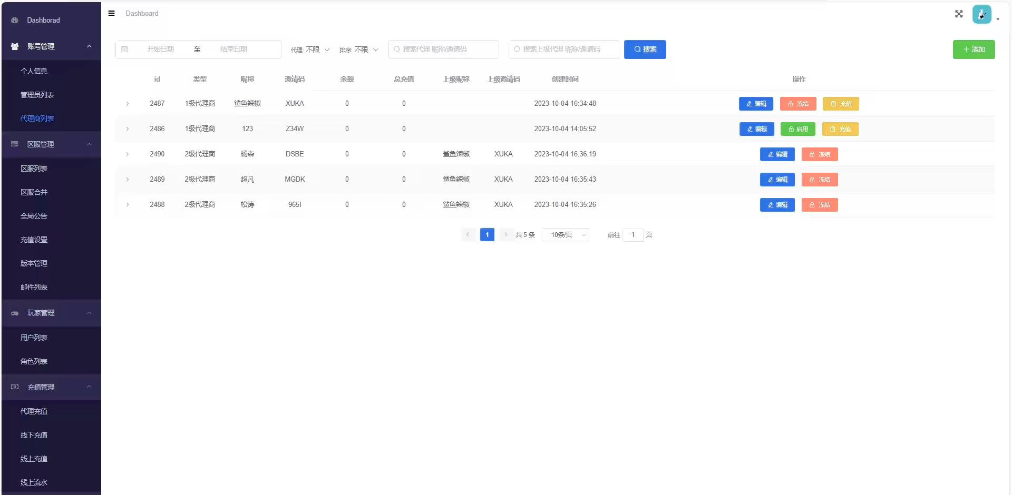This screenshot has height=495, width=1012.
Task: Open 用户列表 menu item
Action: (34, 338)
